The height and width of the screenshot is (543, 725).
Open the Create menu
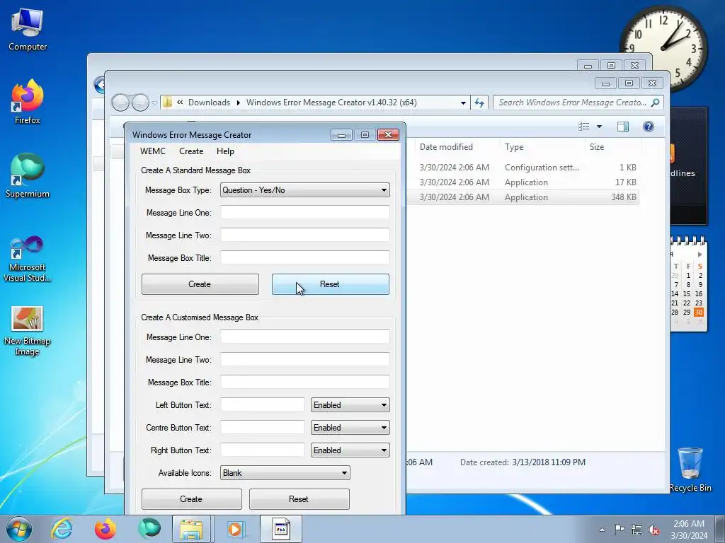point(191,151)
